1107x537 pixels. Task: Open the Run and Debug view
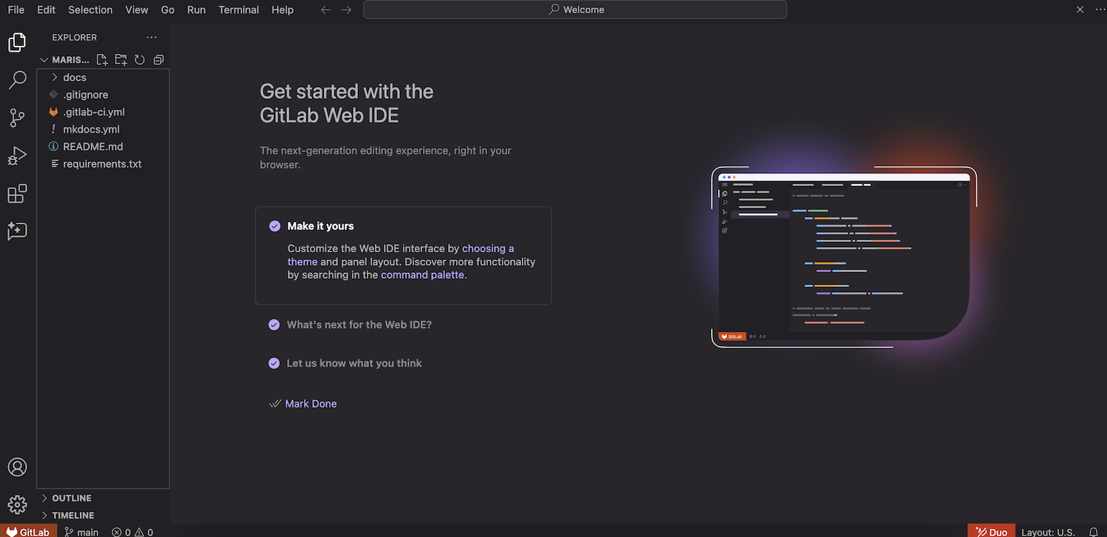tap(17, 156)
